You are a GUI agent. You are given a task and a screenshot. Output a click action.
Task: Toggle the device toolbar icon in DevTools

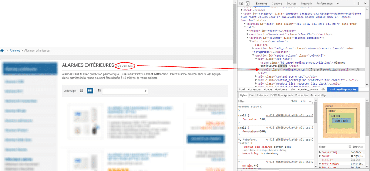point(247,4)
